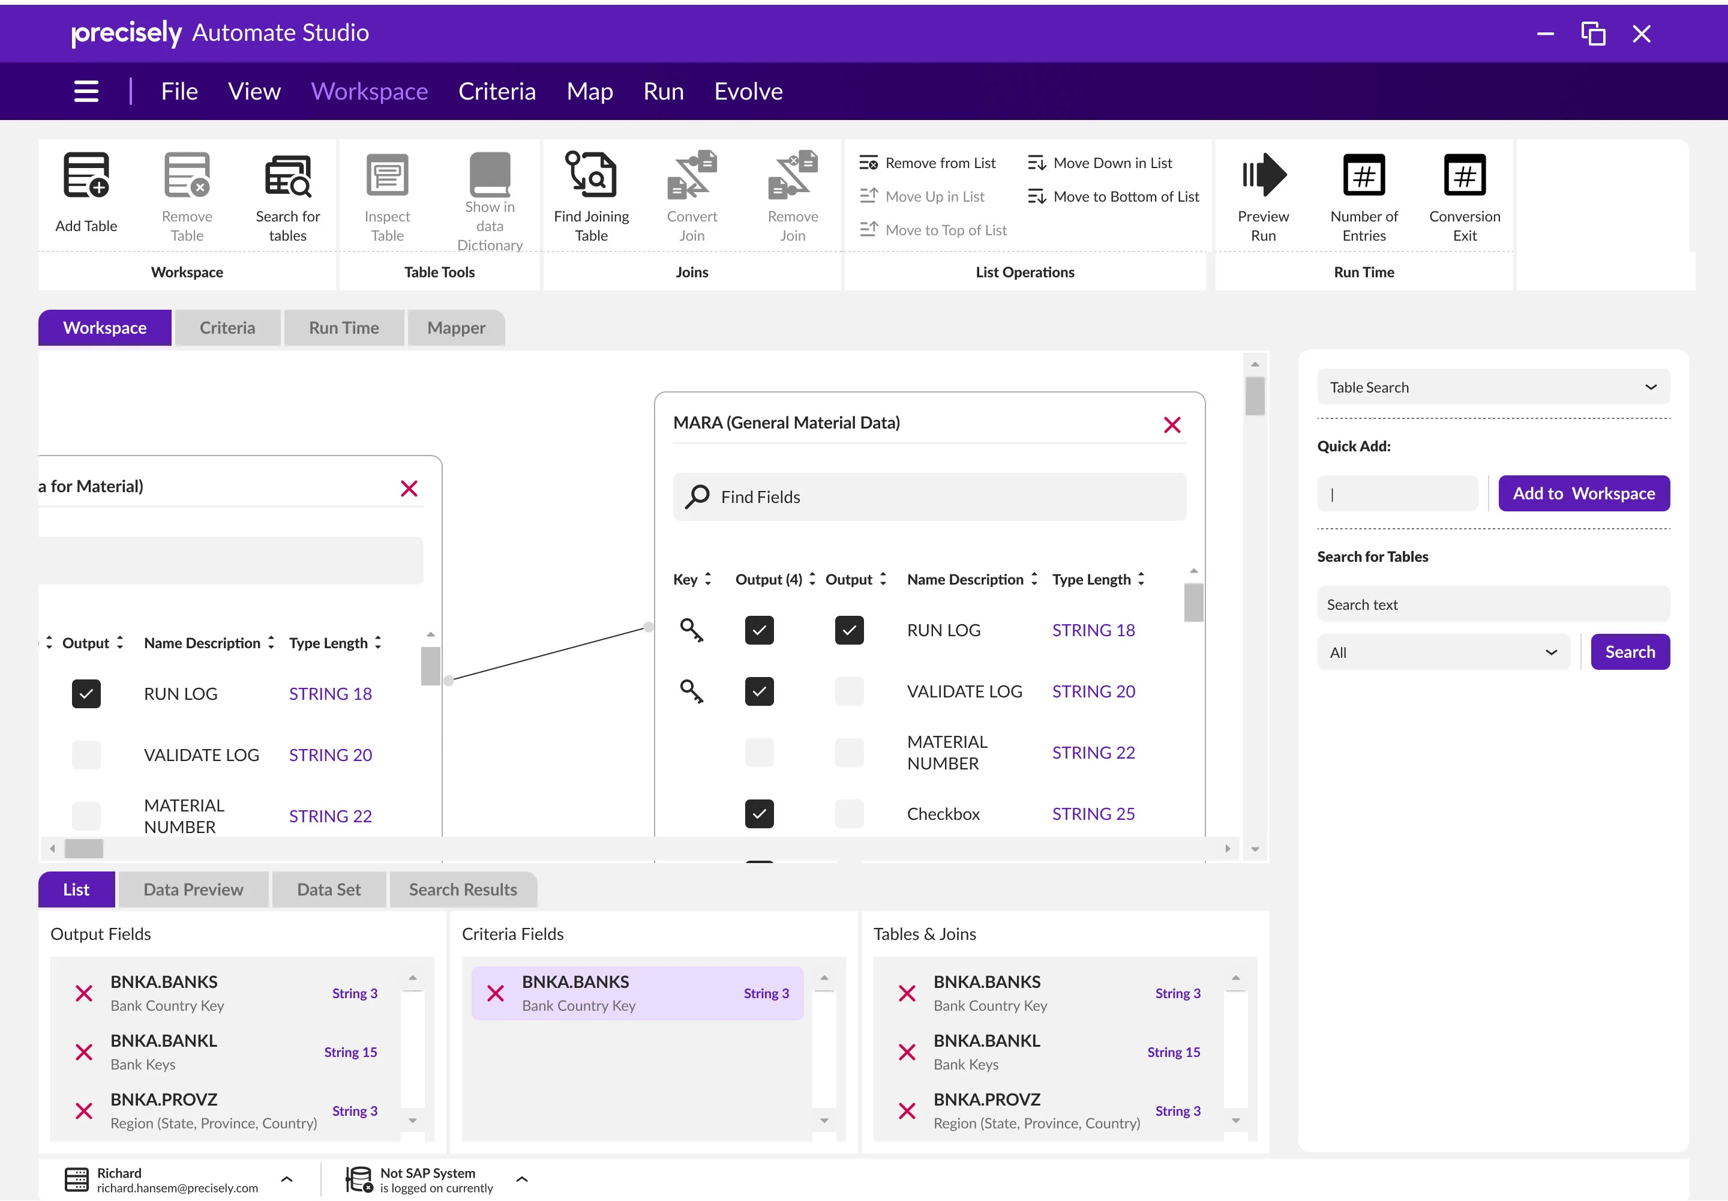The image size is (1728, 1201).
Task: Open the All filter dropdown
Action: (1442, 652)
